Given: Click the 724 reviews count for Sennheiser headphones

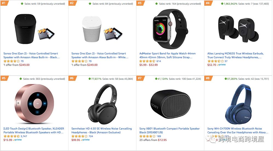Looking at the screenshot, I should (91, 136).
